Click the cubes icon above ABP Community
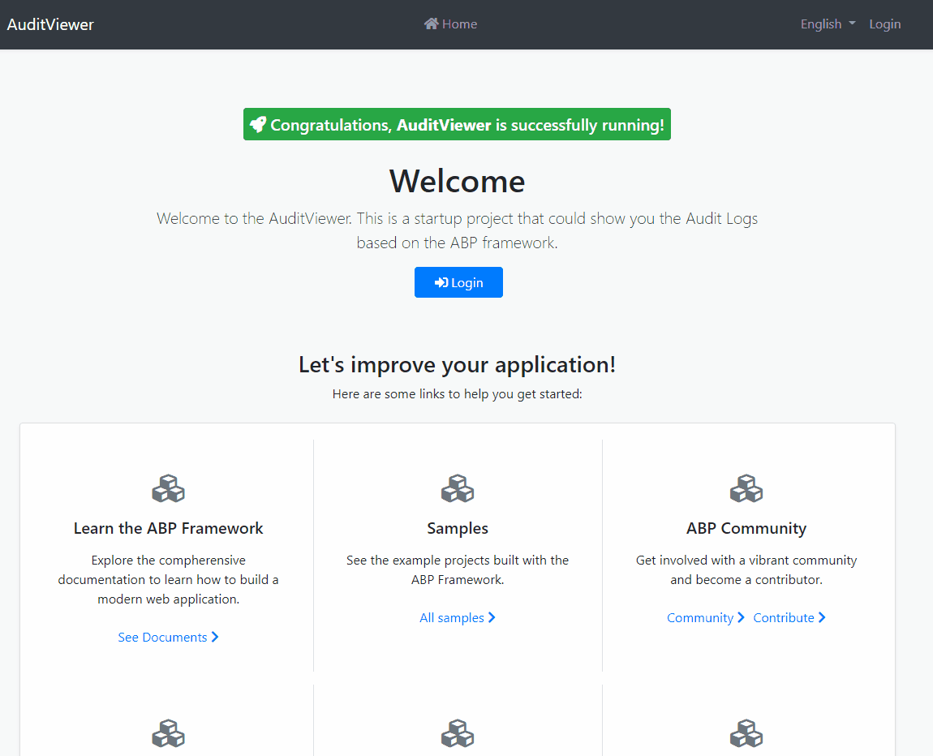933x756 pixels. pyautogui.click(x=746, y=488)
